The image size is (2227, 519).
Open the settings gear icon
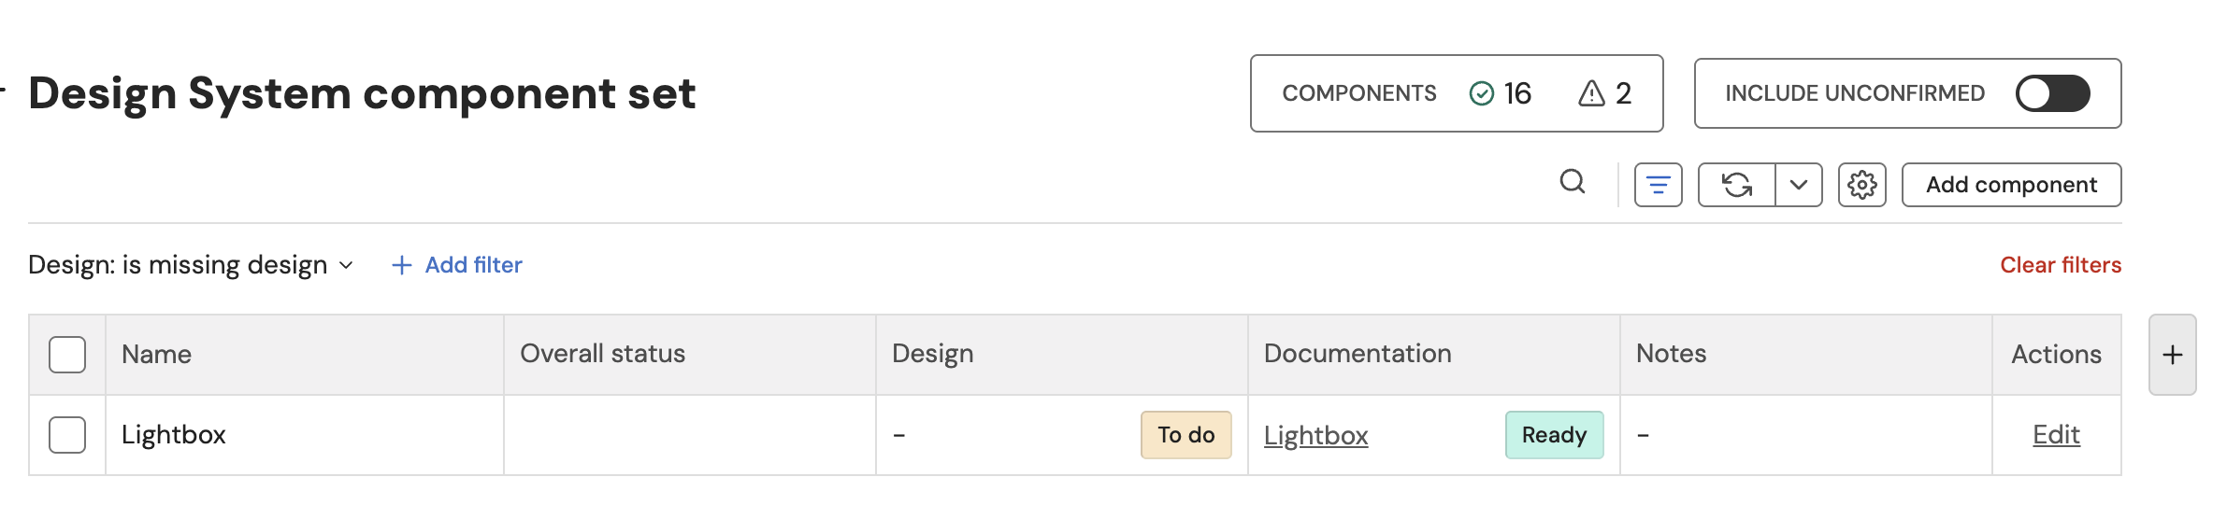(x=1861, y=185)
